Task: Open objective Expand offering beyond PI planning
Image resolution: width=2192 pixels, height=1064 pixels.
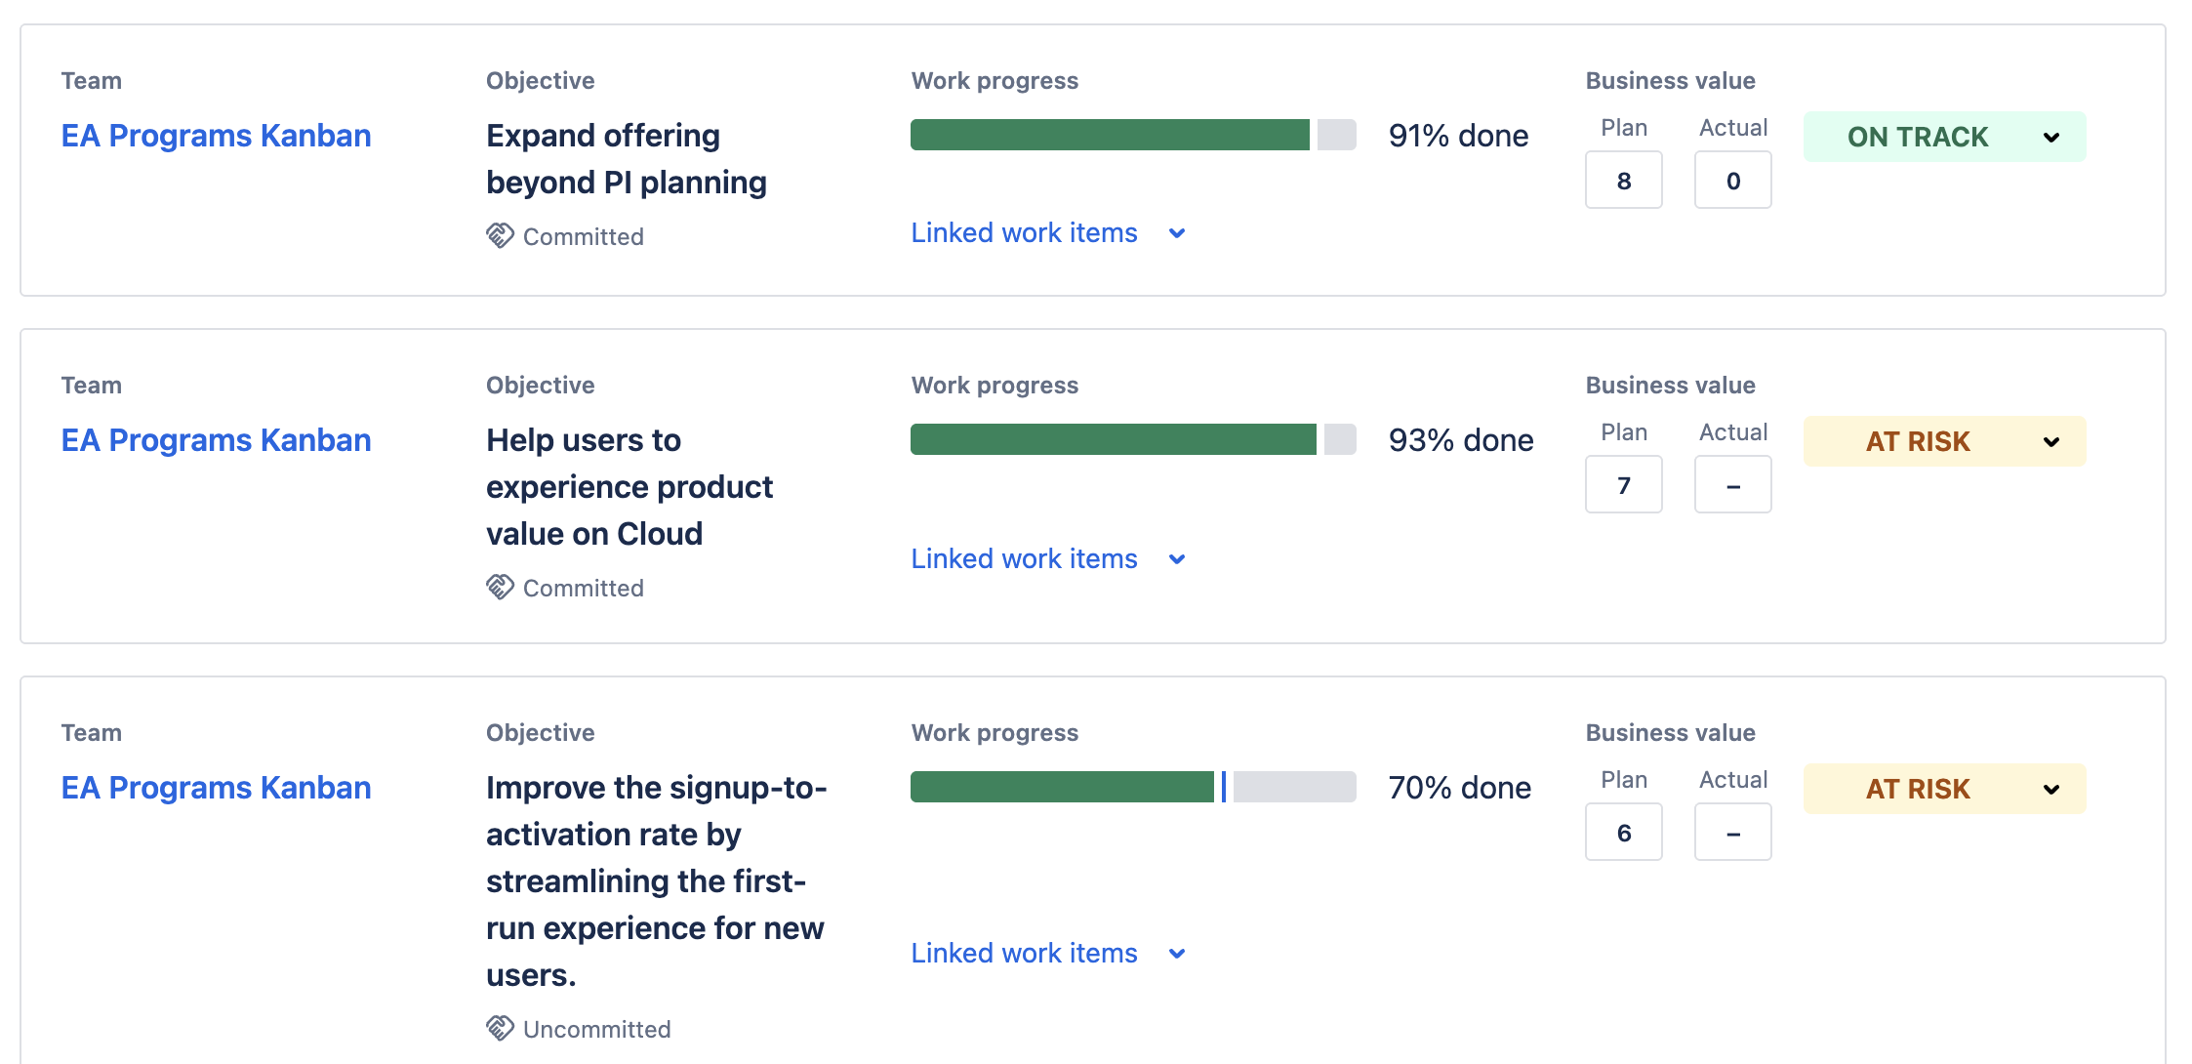Action: pos(627,159)
